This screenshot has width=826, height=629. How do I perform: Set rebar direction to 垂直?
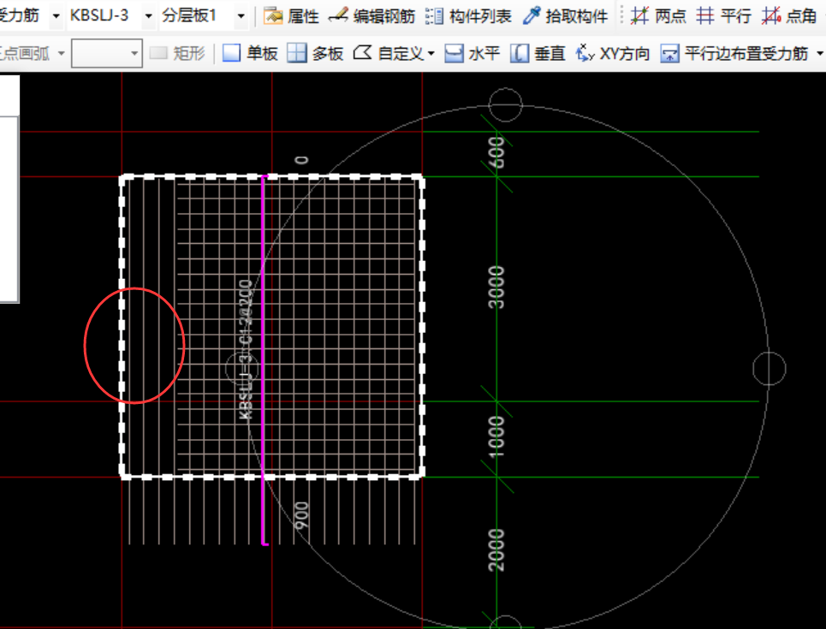538,53
